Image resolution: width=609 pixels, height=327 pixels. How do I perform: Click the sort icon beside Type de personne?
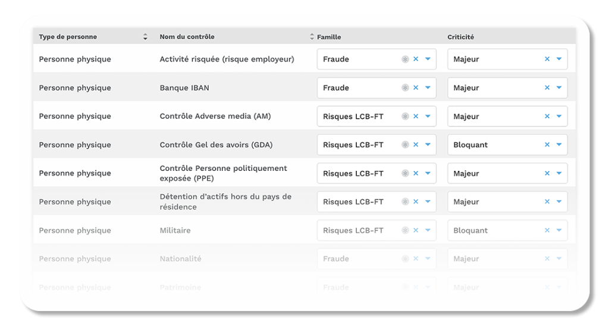tap(145, 37)
